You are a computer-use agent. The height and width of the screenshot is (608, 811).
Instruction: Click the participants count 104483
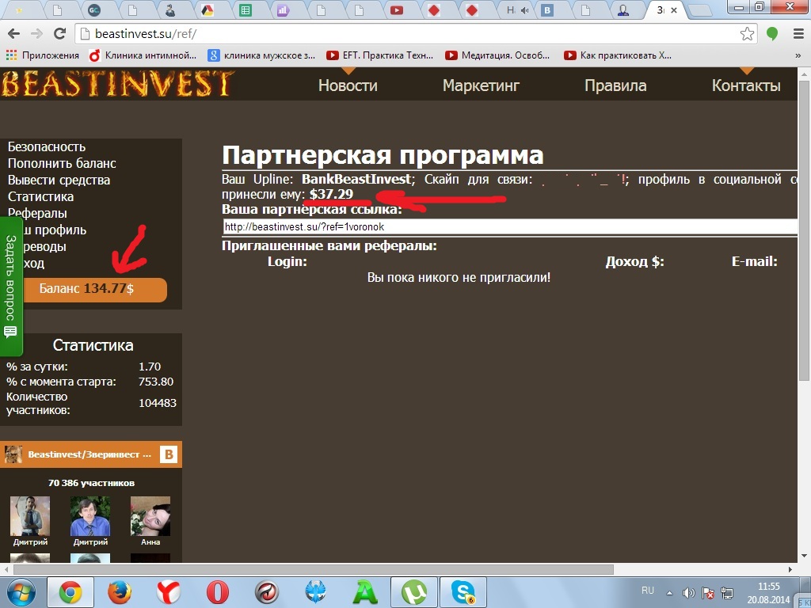tap(158, 403)
